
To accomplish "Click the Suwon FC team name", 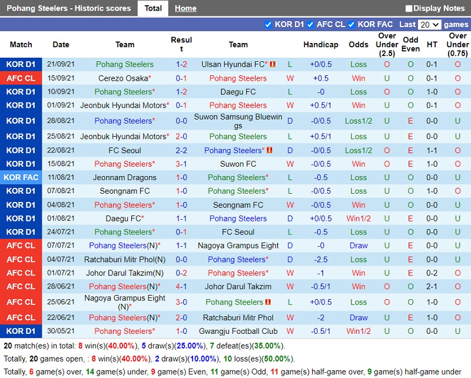I will click(x=238, y=164).
